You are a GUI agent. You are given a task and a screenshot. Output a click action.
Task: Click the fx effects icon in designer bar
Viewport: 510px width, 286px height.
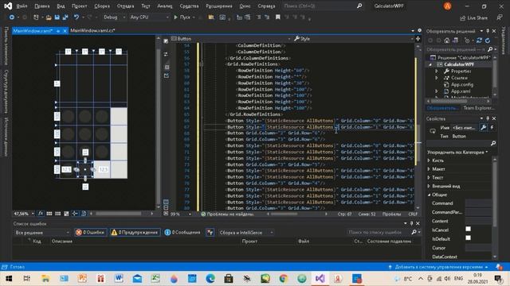[41, 214]
